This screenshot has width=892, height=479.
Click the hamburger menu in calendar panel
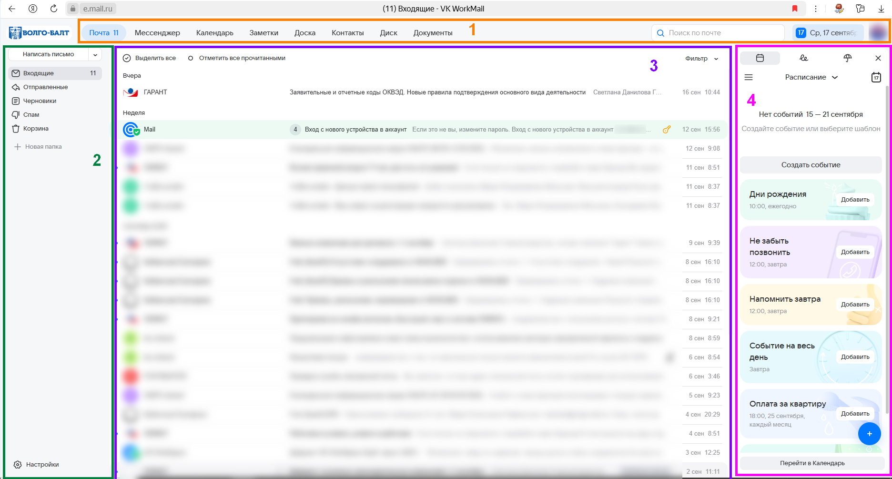749,77
